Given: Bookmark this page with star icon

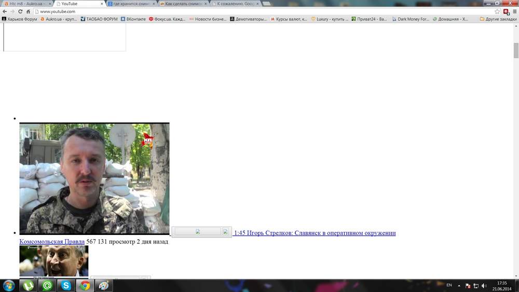Looking at the screenshot, I should tap(497, 11).
